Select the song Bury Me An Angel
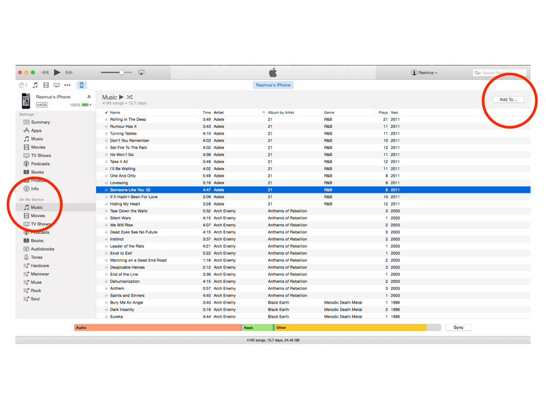The image size is (546, 409). (x=313, y=302)
